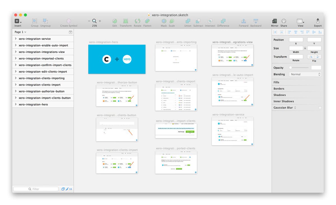The width and height of the screenshot is (336, 205).
Task: Apply the Subtract boolean operation
Action: click(x=198, y=21)
